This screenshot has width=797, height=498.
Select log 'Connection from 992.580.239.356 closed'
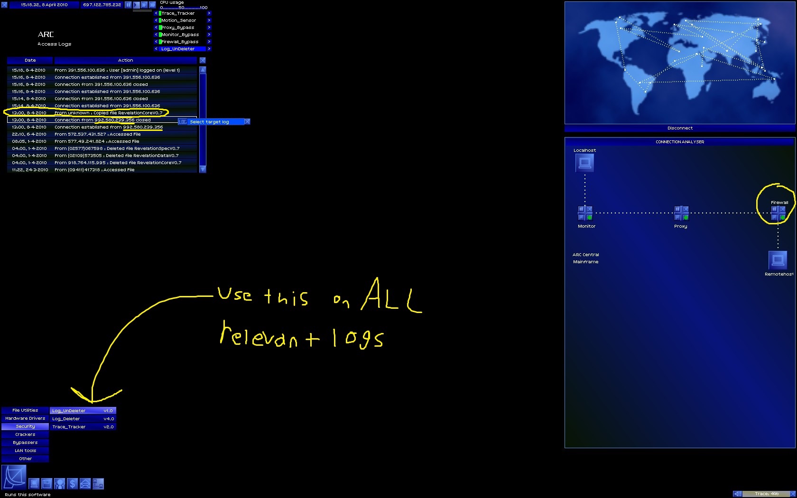pos(102,120)
